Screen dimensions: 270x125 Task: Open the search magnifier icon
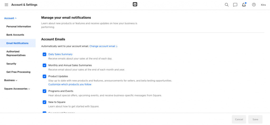(x=226, y=5)
